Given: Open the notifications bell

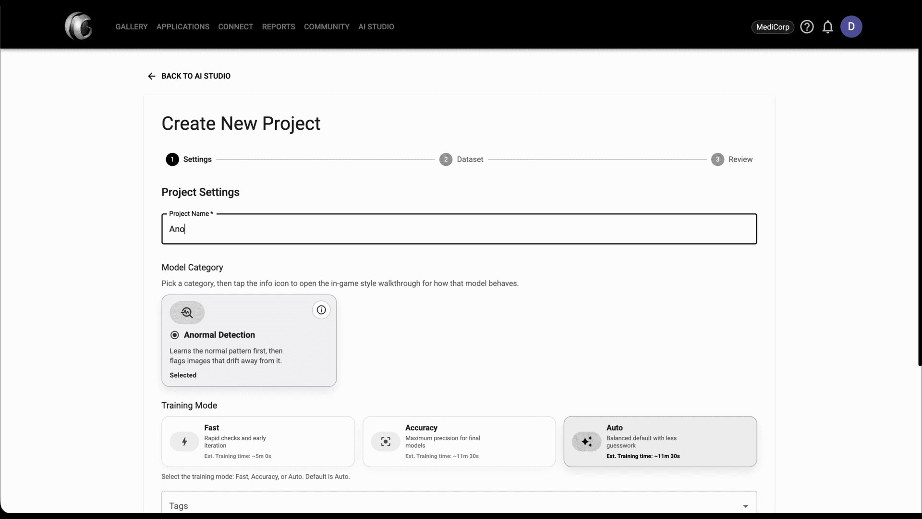Looking at the screenshot, I should 828,27.
